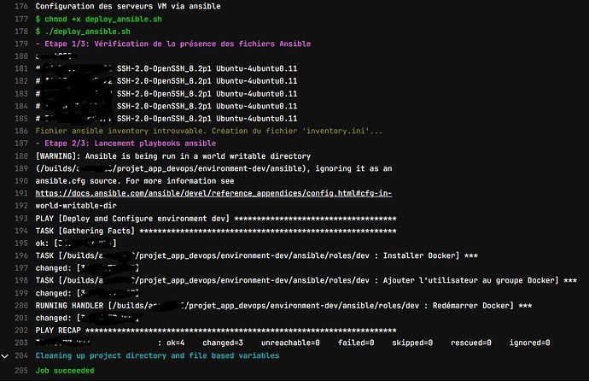Select line number 177
Screen dimensions: 589x381
tap(21, 19)
